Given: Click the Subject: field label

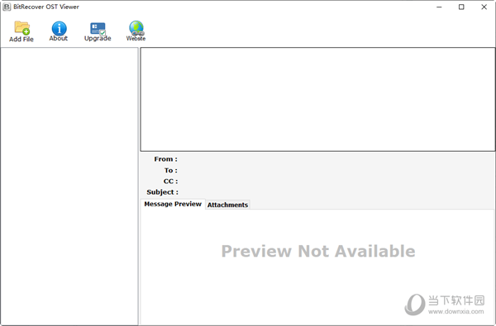Looking at the screenshot, I should point(162,192).
